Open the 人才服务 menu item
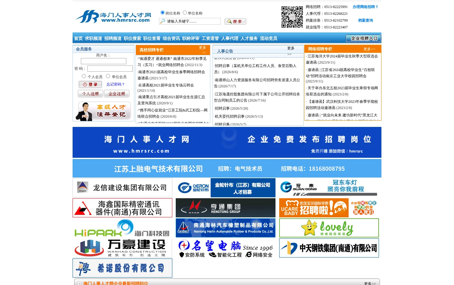454x285 pixels. point(249,38)
